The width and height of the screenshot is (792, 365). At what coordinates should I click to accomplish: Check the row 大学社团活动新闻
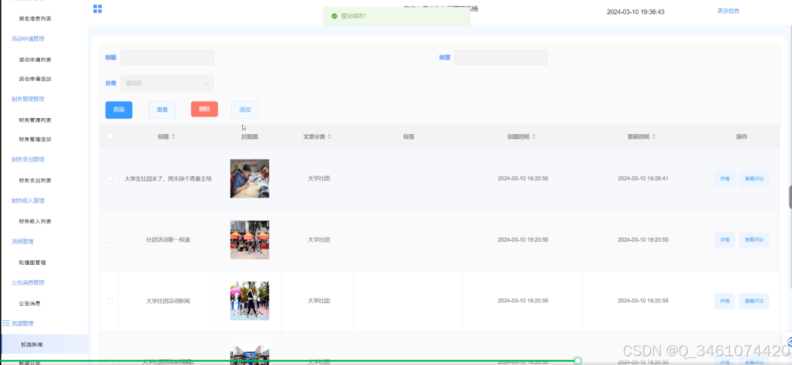pos(110,301)
